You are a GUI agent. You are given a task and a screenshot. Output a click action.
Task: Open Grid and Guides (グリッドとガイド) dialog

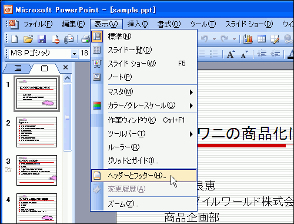click(x=144, y=161)
